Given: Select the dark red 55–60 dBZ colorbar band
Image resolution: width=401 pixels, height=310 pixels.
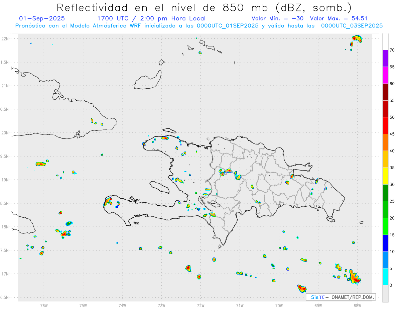Looking at the screenshot, I should point(385,92).
